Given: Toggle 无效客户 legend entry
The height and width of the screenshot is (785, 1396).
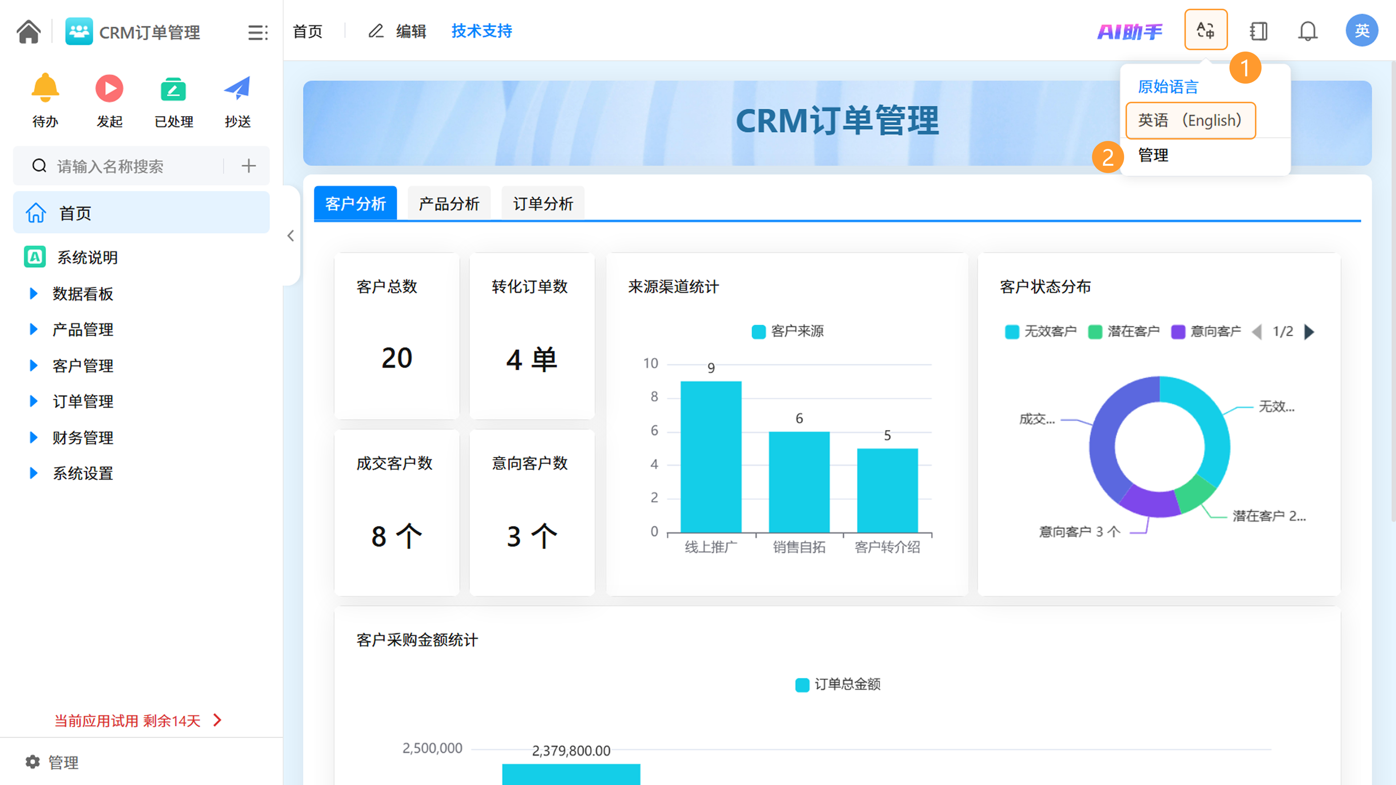Looking at the screenshot, I should point(1041,331).
